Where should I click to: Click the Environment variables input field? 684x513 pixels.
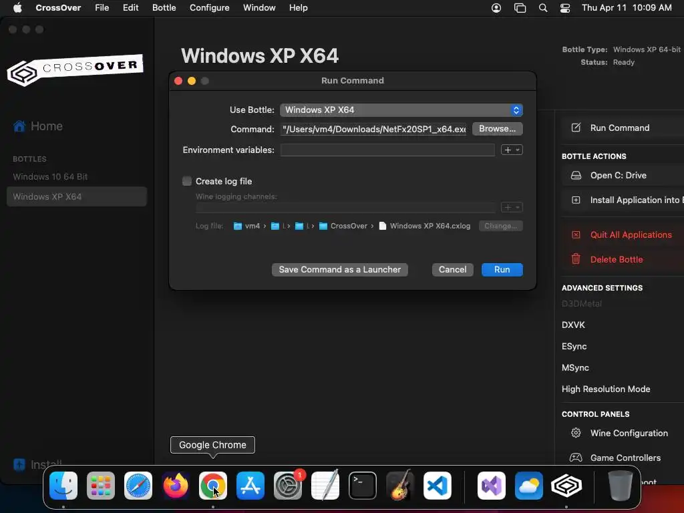pos(387,150)
